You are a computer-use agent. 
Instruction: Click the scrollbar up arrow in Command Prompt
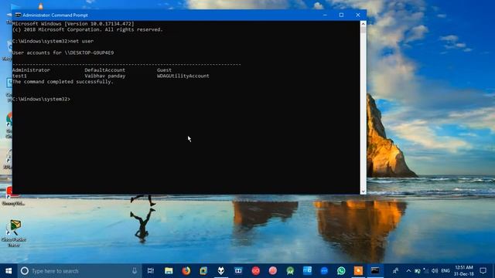[x=363, y=24]
